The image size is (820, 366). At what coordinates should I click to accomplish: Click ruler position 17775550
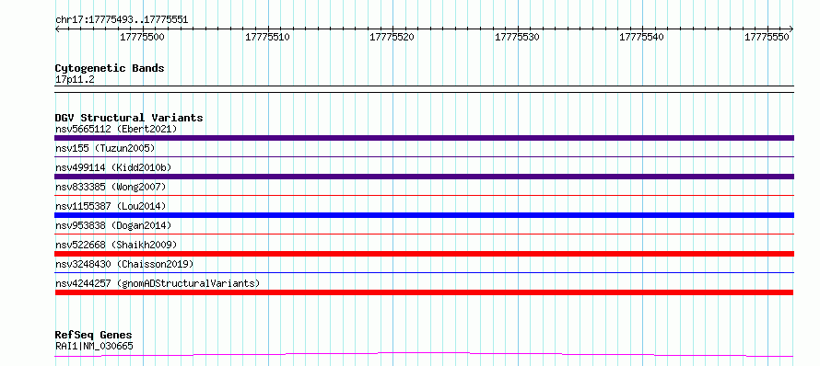click(767, 37)
